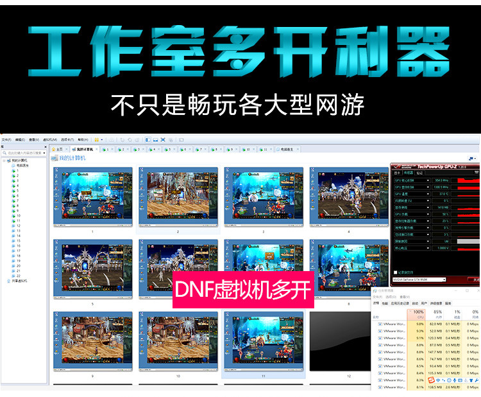Image resolution: width=481 pixels, height=397 pixels.
Task: Select virtual machine 22 in the library tree
Action: tap(16, 276)
